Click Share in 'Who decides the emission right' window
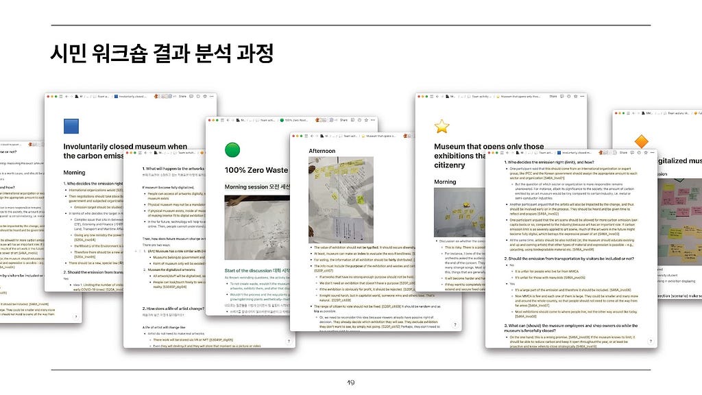702x395 pixels. pyautogui.click(x=624, y=153)
